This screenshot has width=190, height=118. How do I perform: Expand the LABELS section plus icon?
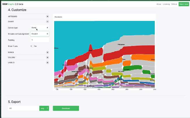point(47,62)
